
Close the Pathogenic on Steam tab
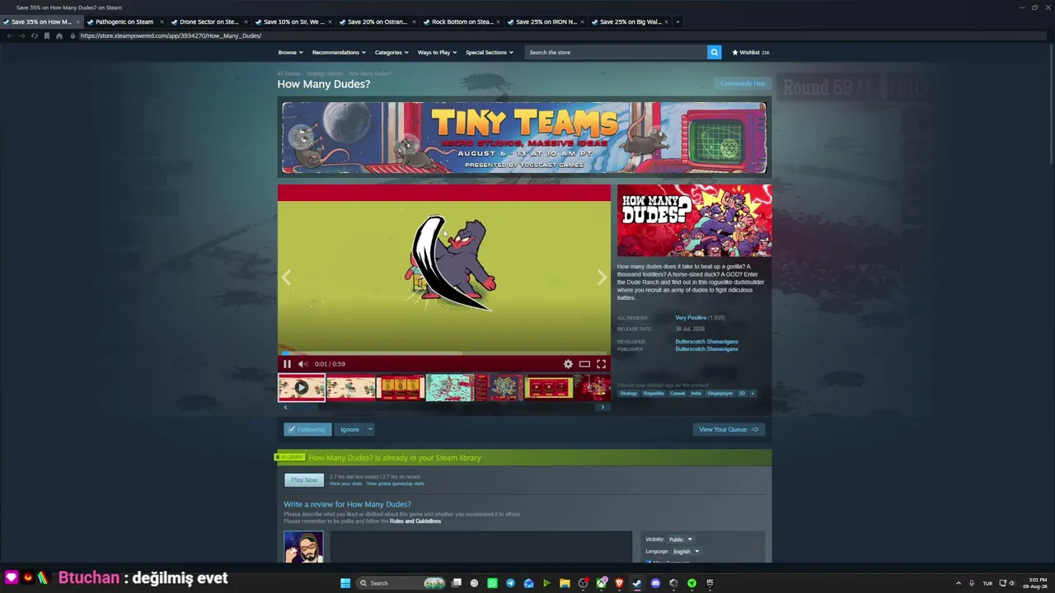[x=162, y=21]
